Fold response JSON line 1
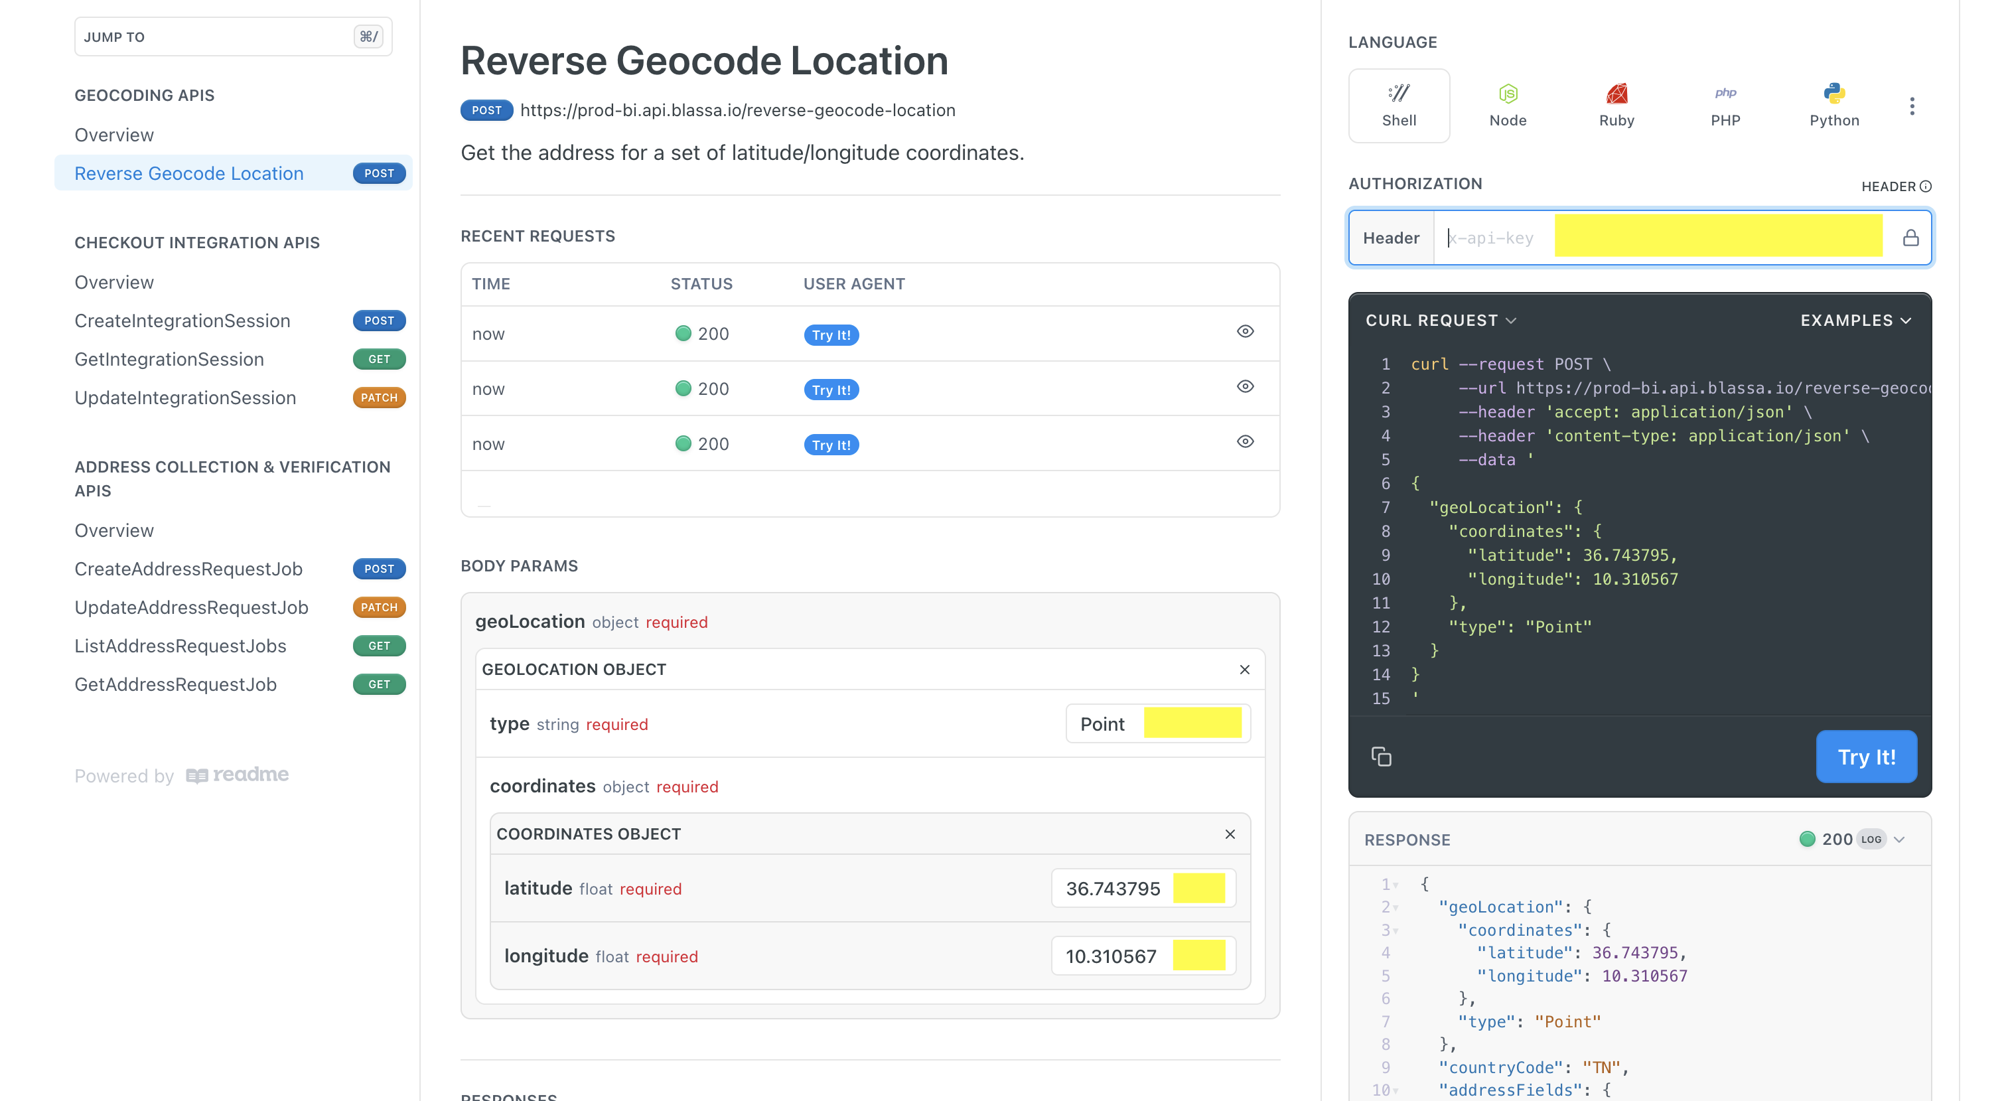Screen dimensions: 2006x1101 click(x=1396, y=885)
